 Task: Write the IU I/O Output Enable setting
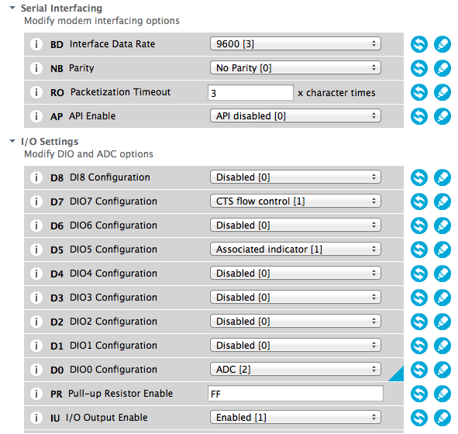(443, 418)
